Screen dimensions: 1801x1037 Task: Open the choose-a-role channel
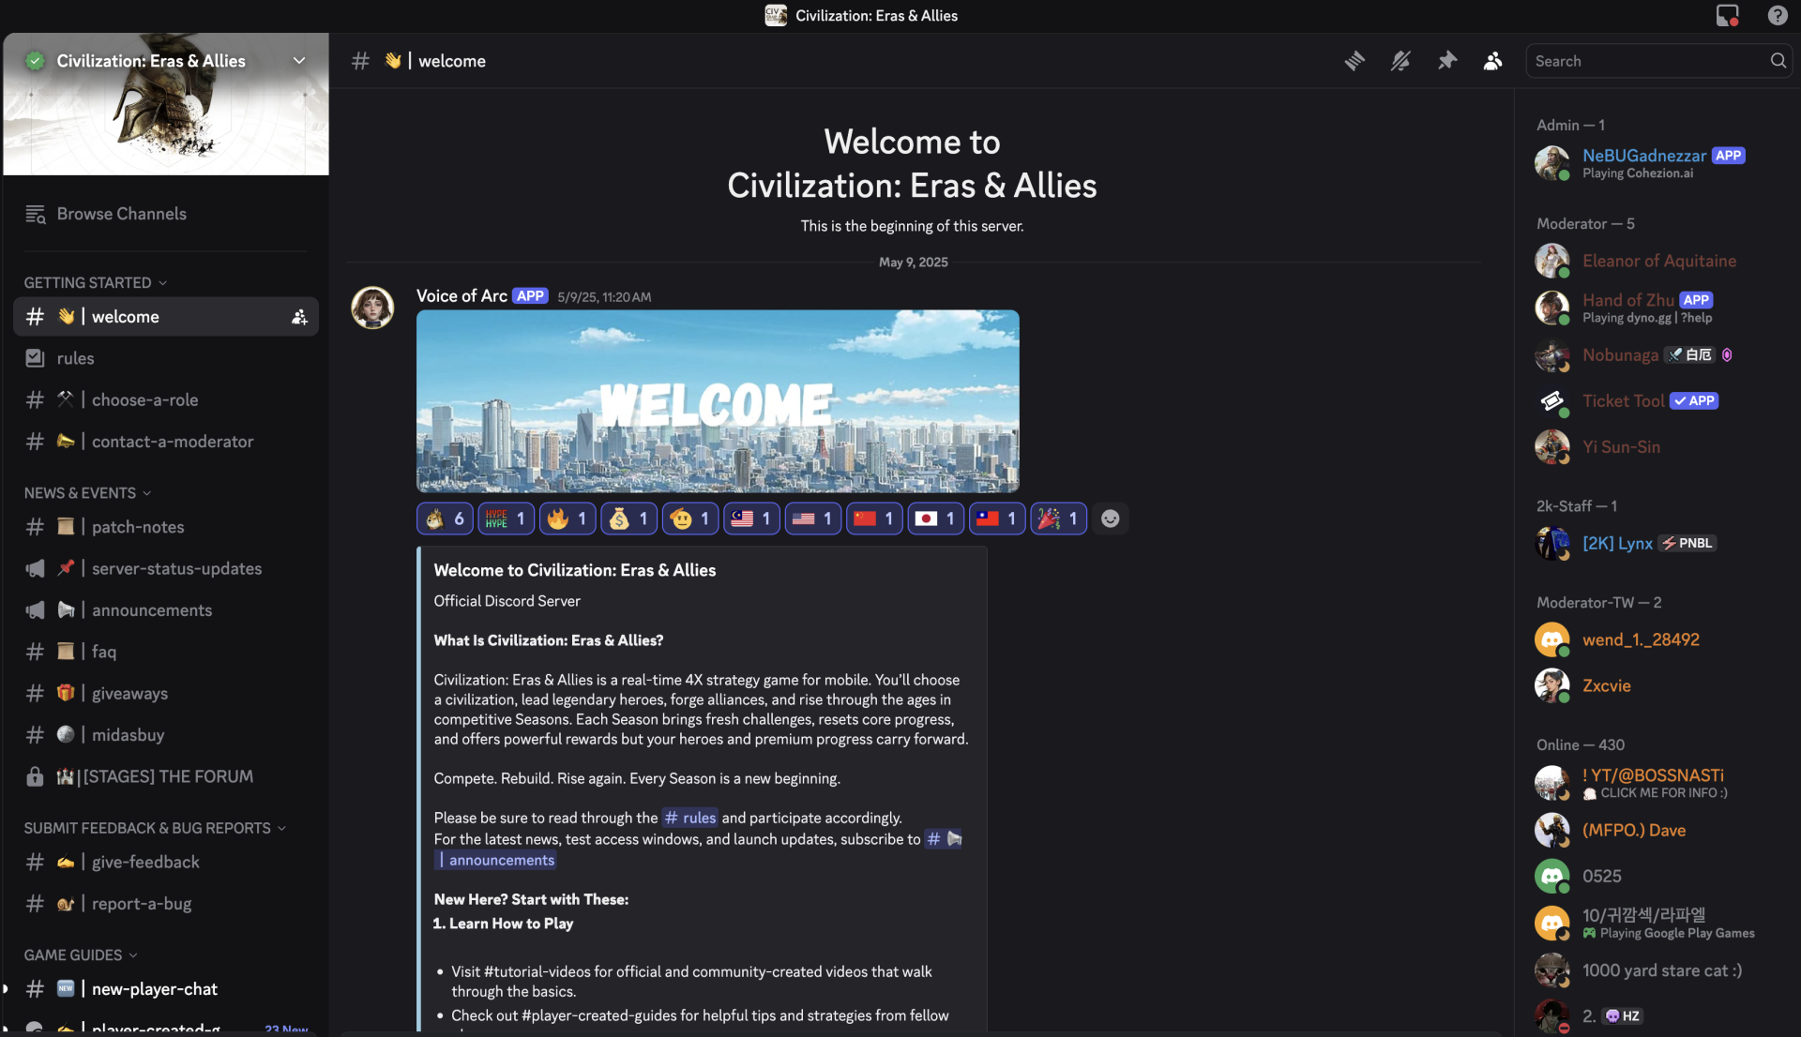coord(166,399)
